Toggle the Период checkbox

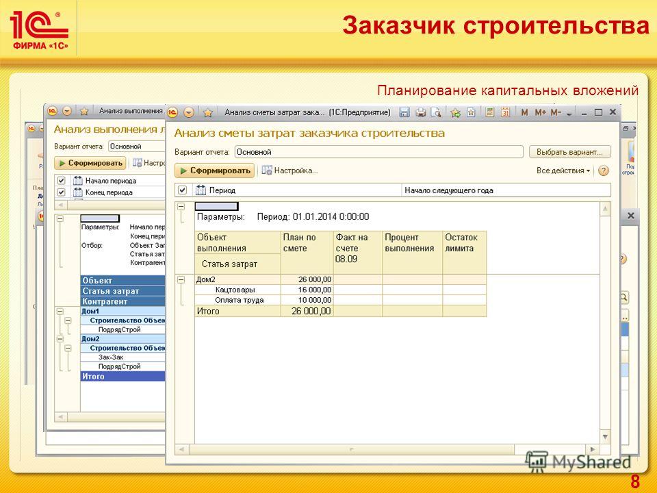tap(182, 190)
